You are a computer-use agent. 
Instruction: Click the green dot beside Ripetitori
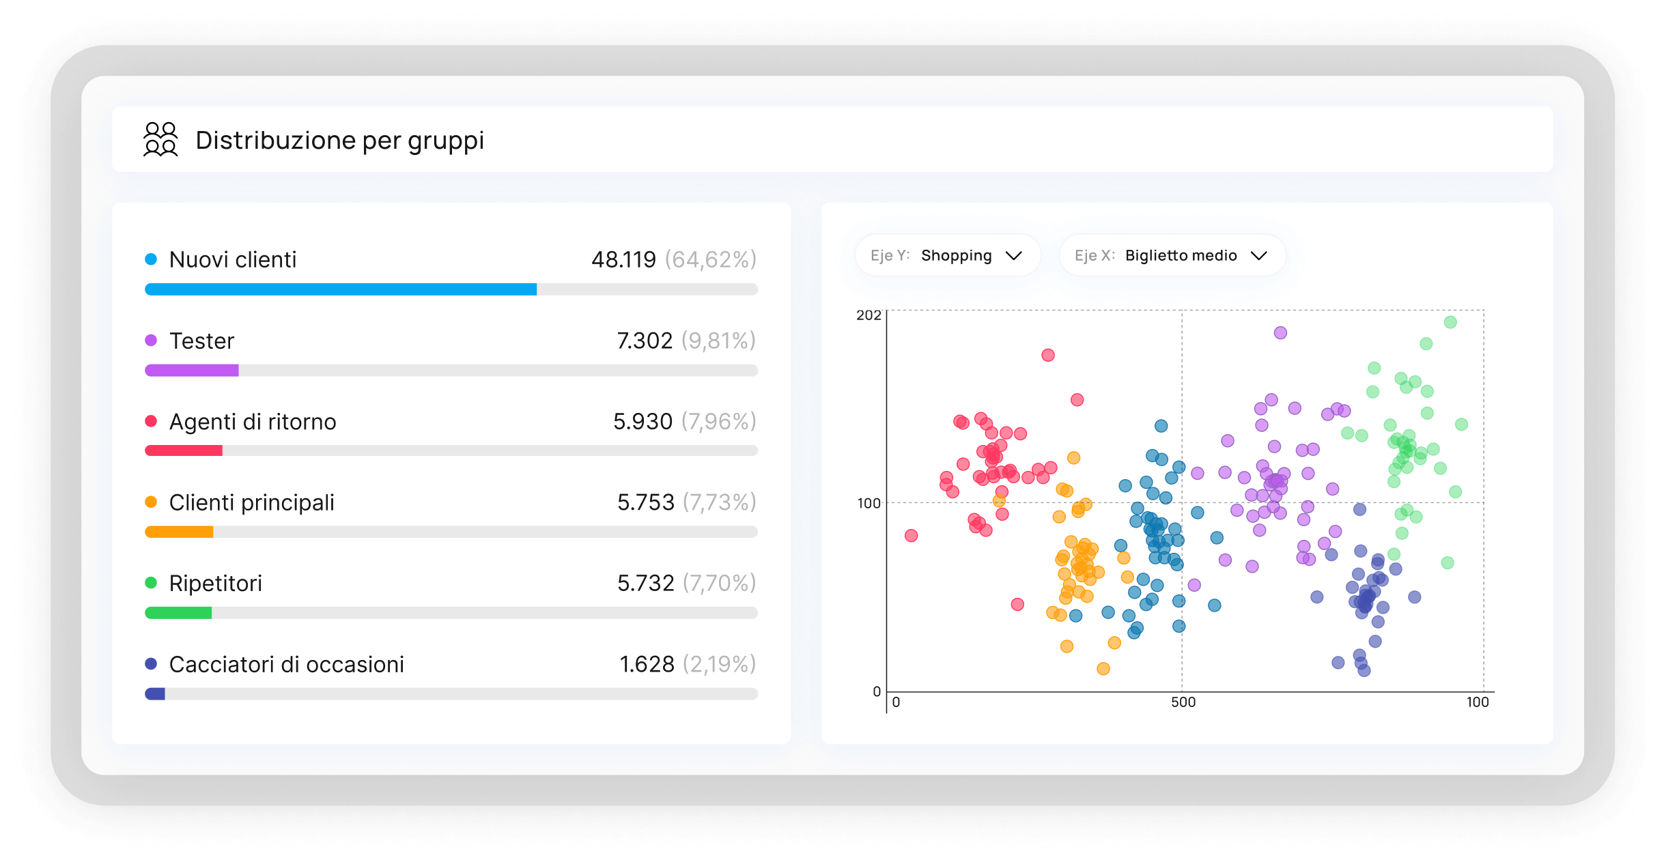click(151, 583)
